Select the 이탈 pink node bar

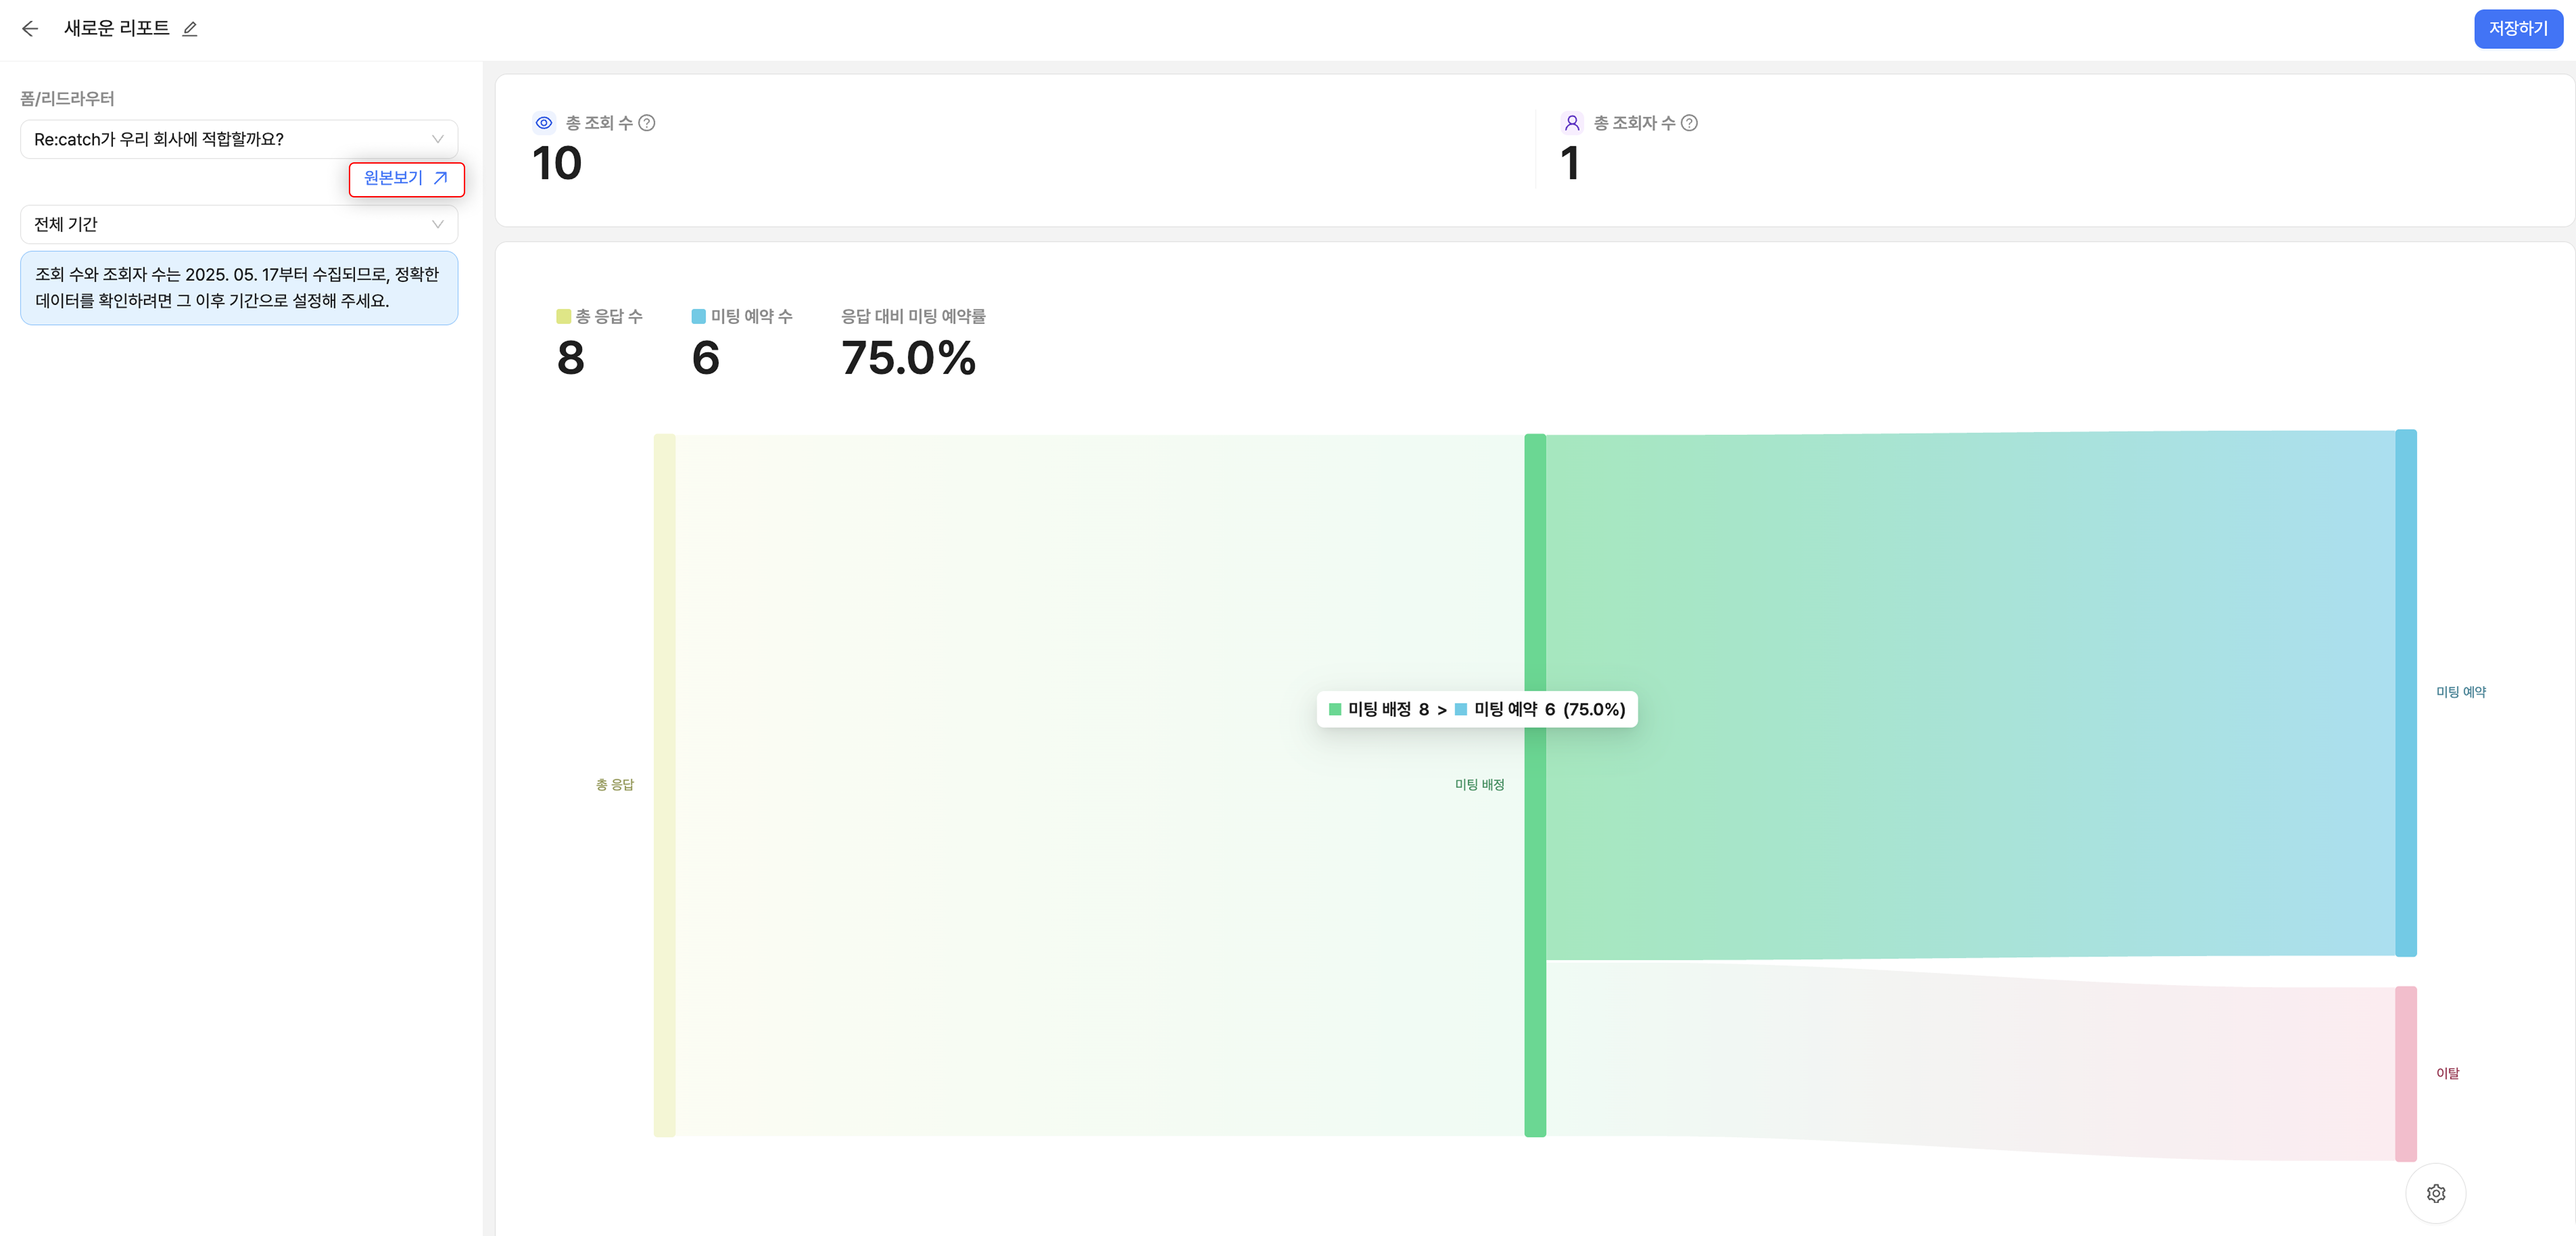pyautogui.click(x=2406, y=1074)
